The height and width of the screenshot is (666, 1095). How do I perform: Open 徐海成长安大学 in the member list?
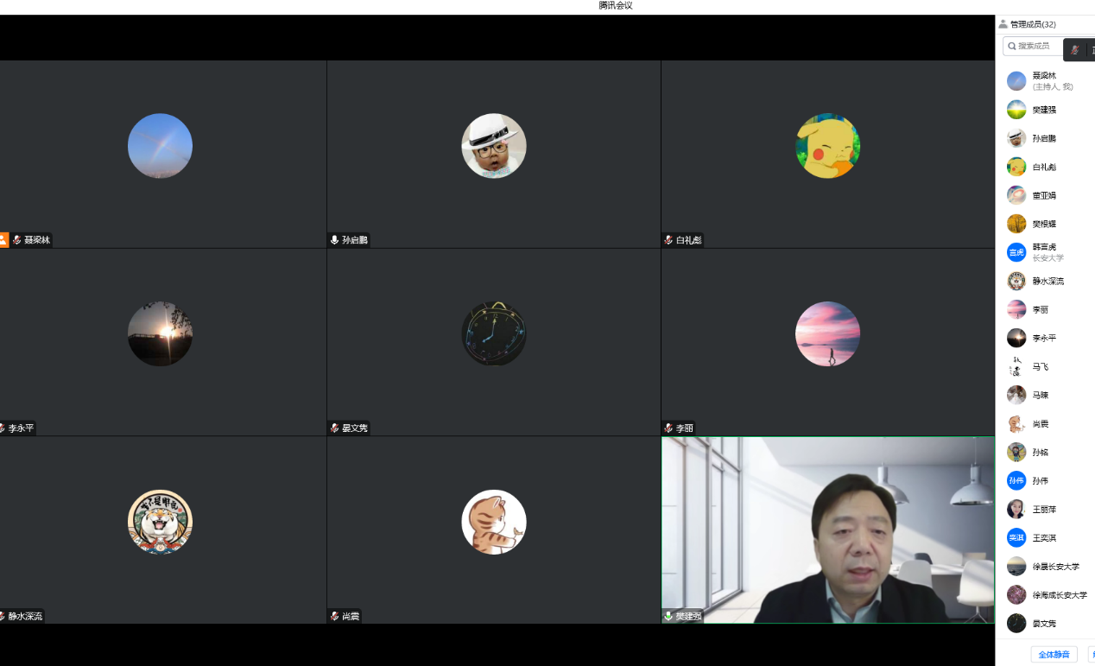1059,595
